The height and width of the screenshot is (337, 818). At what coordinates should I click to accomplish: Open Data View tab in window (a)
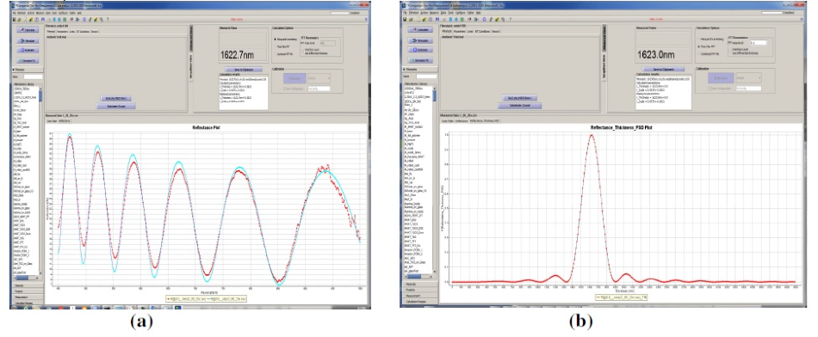52,120
